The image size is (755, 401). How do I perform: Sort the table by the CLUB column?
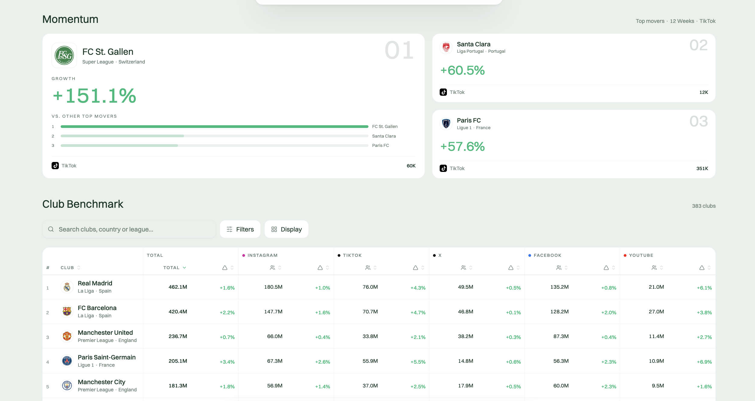click(x=71, y=268)
